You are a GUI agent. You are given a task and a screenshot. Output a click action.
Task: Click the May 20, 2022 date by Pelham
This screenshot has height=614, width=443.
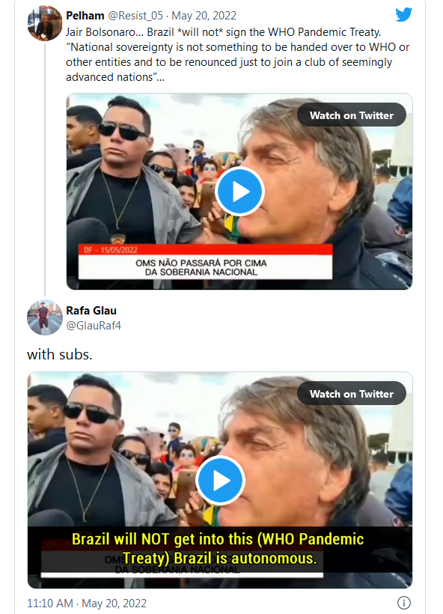pyautogui.click(x=204, y=16)
